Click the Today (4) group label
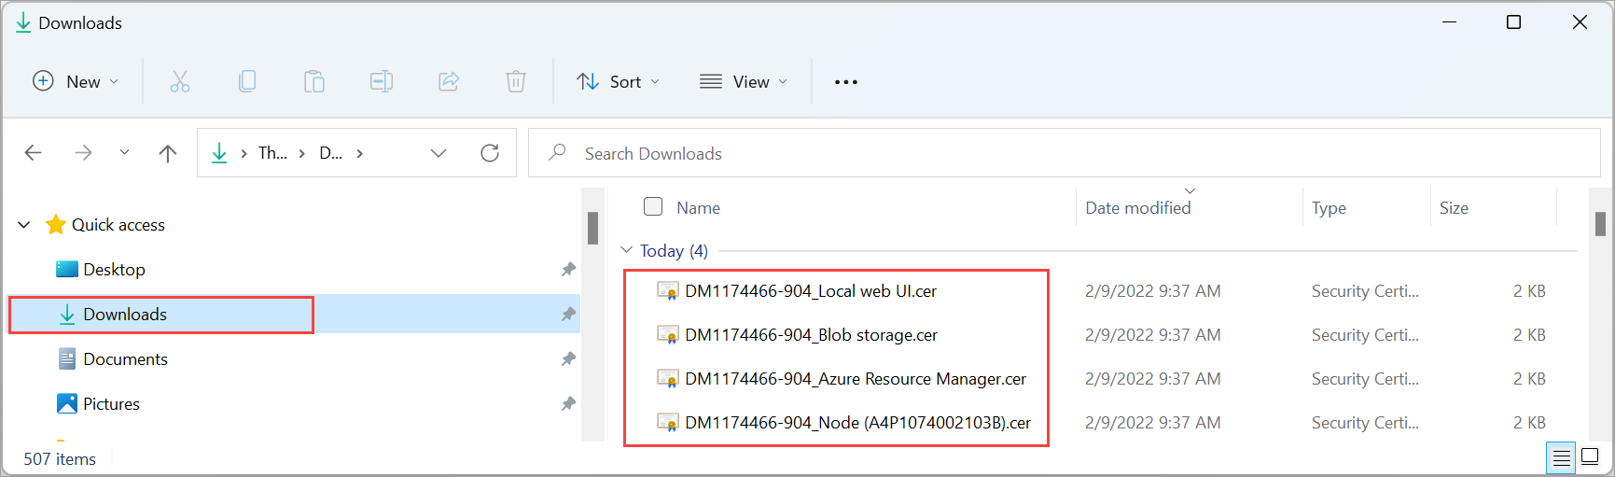 (x=674, y=250)
